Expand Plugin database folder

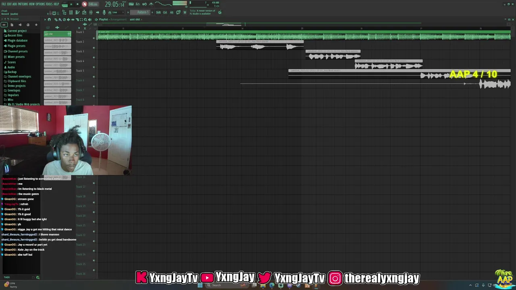point(16,40)
